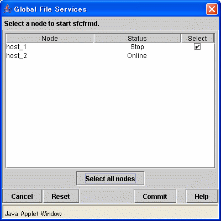Close the Global File Services window

coord(212,9)
